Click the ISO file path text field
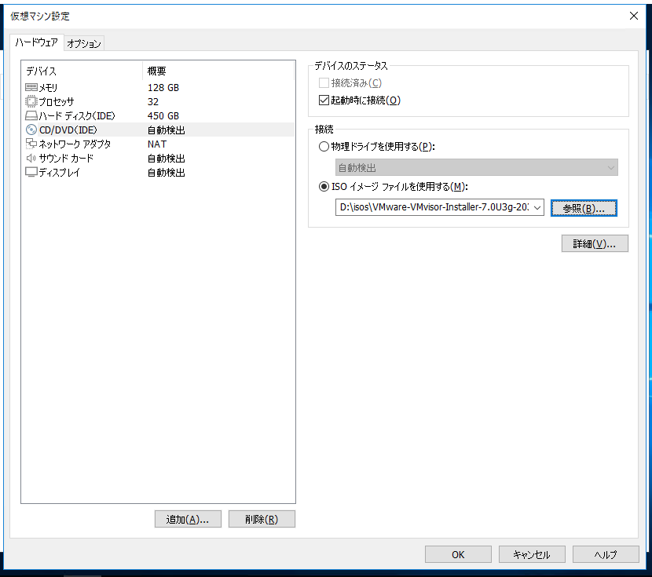 434,207
